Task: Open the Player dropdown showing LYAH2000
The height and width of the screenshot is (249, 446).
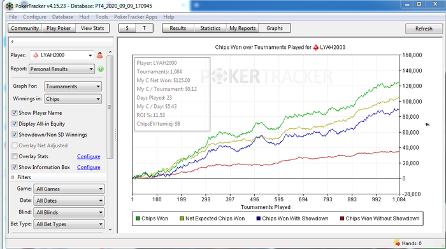Action: coord(62,55)
